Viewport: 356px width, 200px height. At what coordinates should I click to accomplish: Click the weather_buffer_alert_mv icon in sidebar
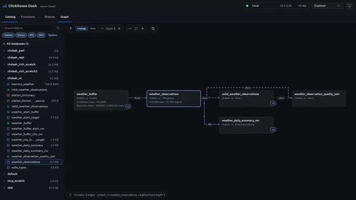[8, 128]
